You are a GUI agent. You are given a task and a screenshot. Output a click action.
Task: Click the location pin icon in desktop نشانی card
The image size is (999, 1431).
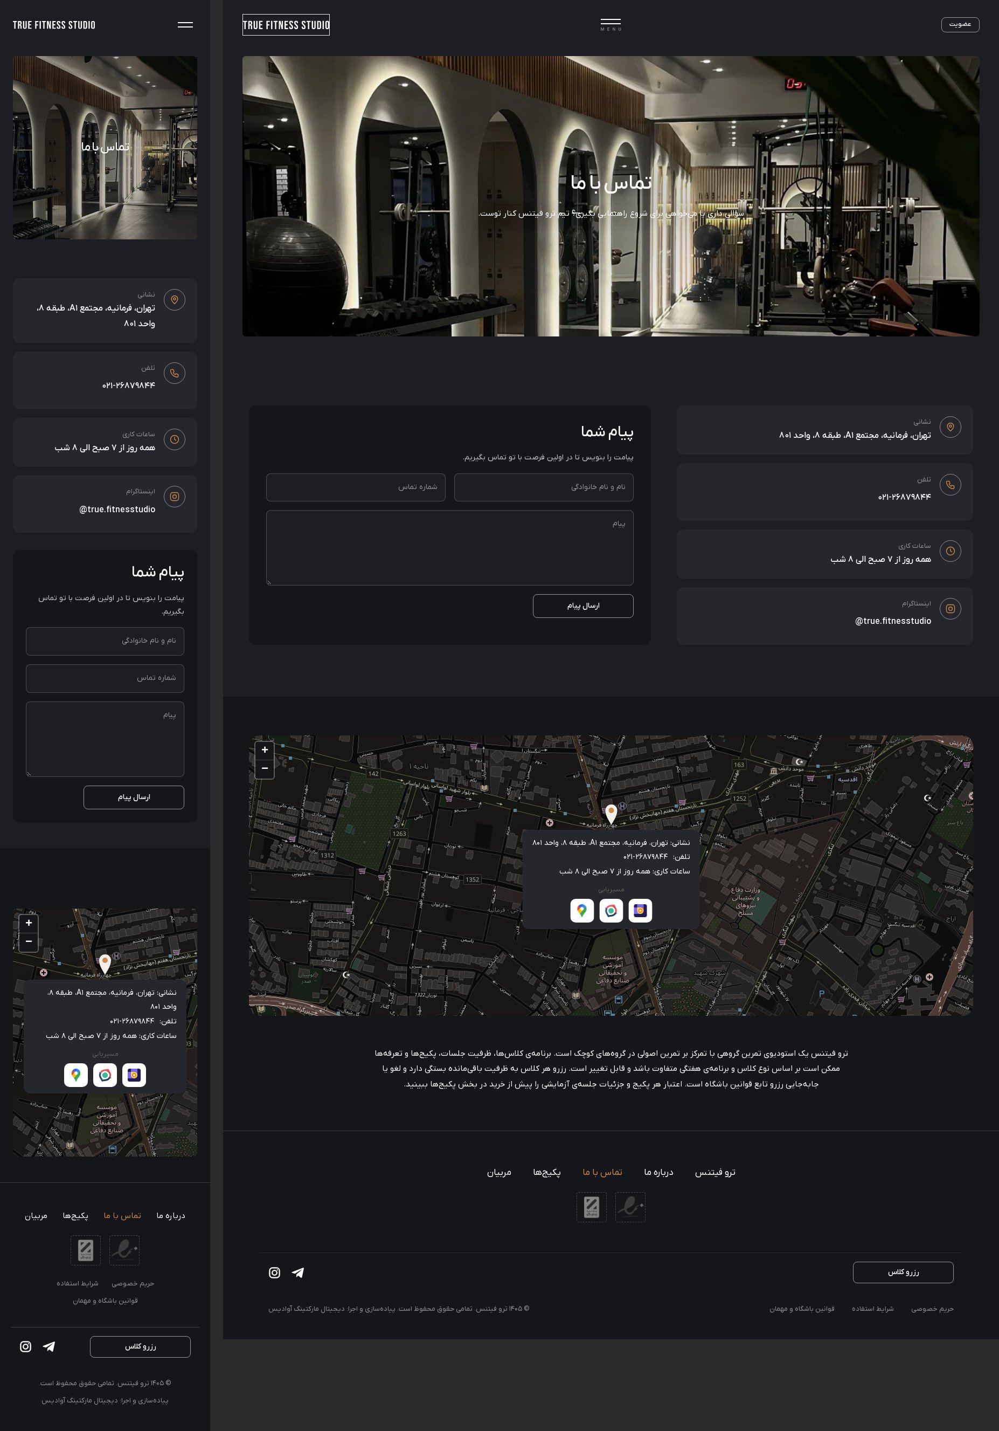(x=950, y=427)
